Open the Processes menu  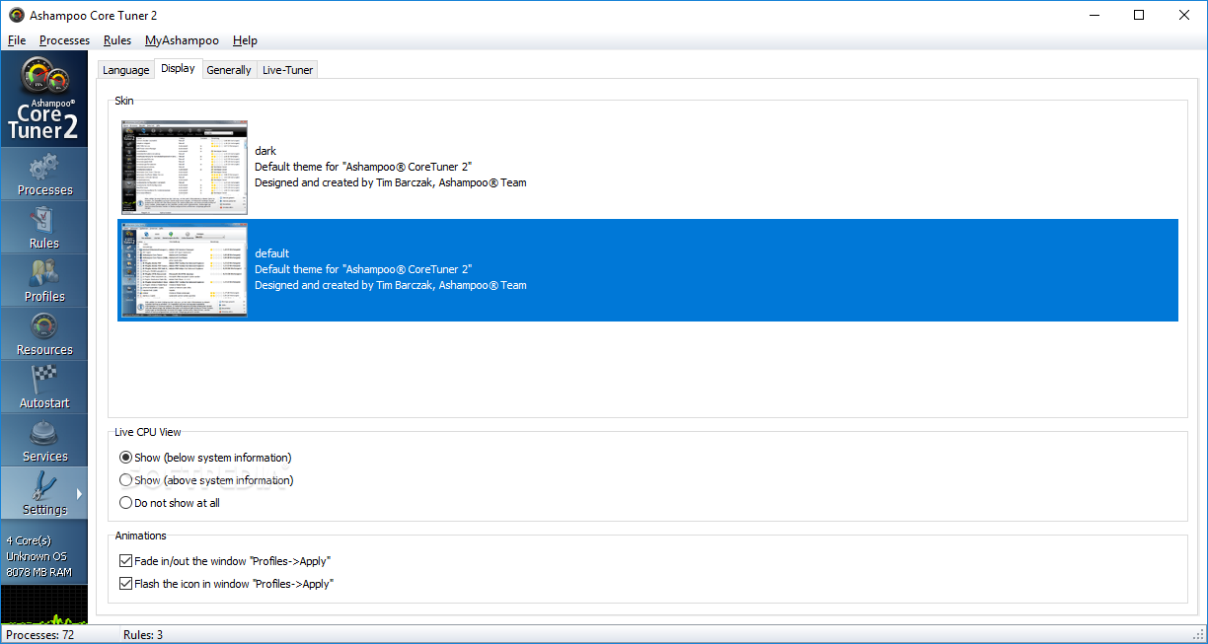tap(64, 40)
